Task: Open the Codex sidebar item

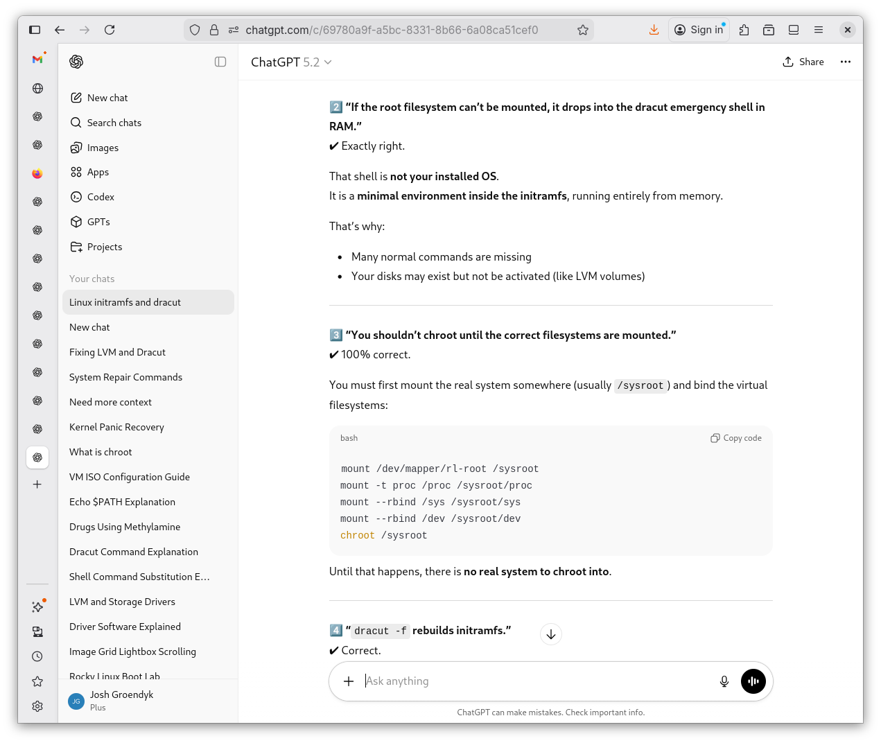Action: pyautogui.click(x=101, y=197)
